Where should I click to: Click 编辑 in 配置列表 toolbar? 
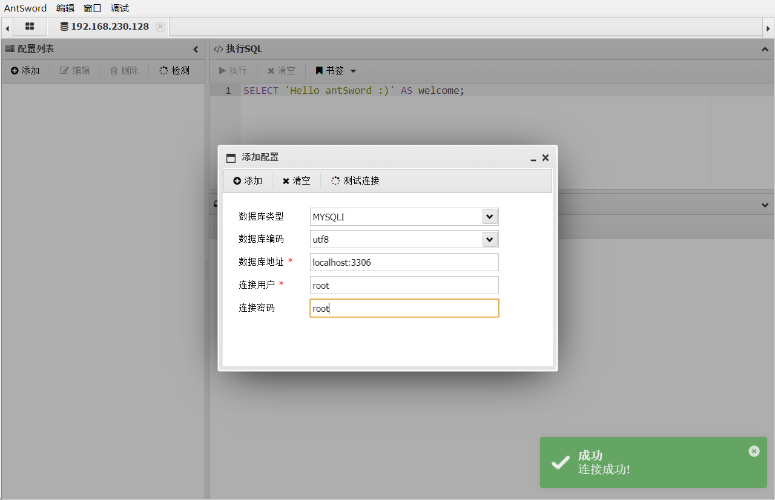(x=75, y=71)
